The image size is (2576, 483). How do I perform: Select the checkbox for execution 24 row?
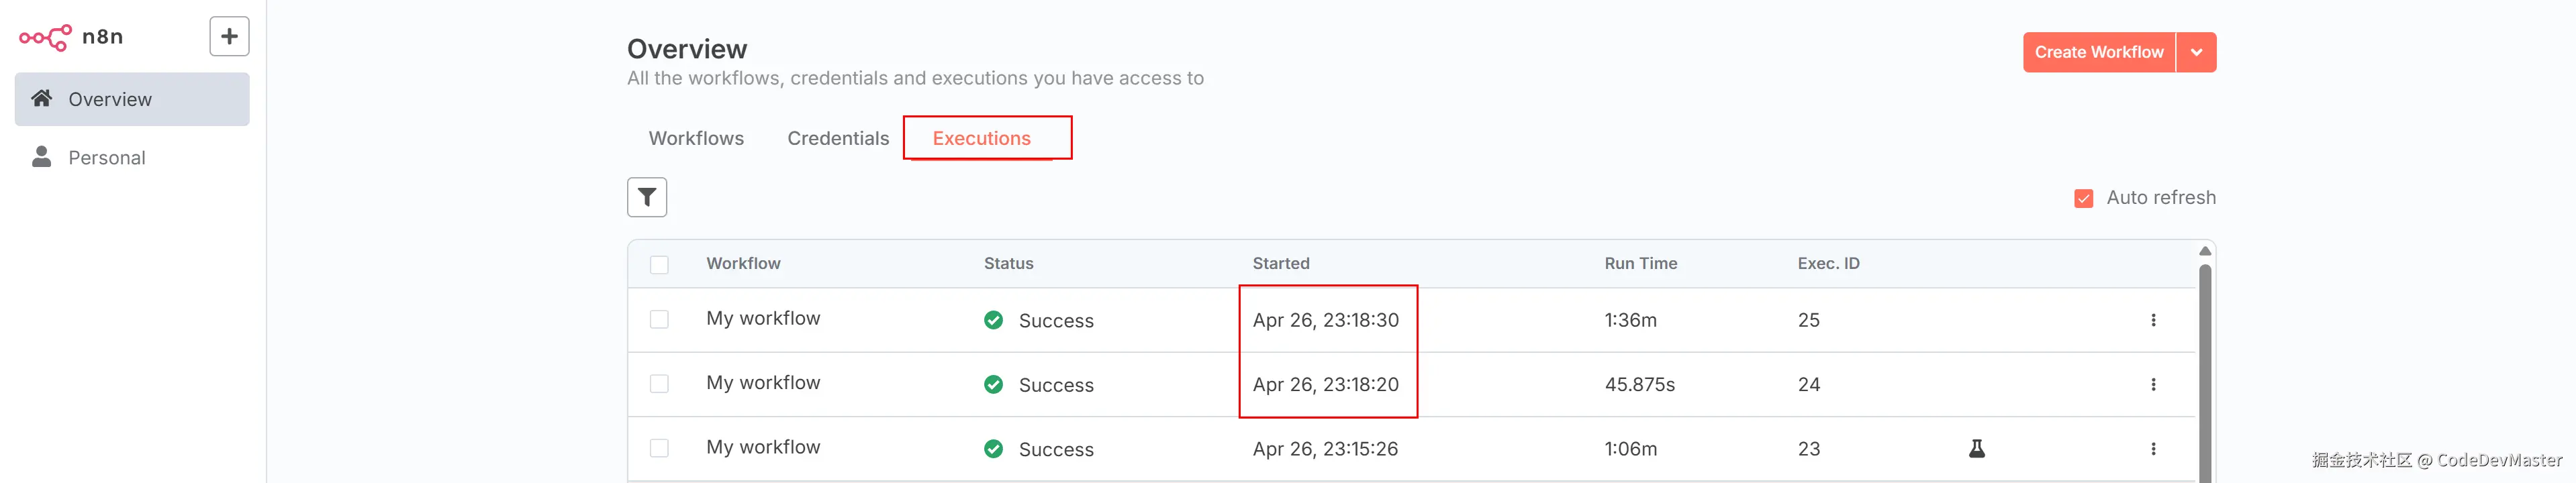click(x=659, y=384)
